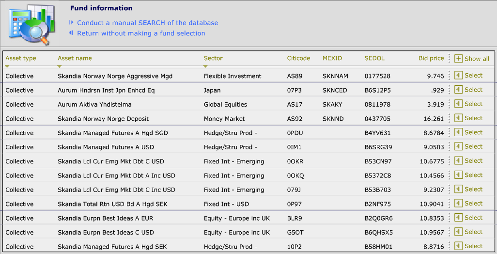Click select icon for Aurum Hndrsn Inst Jpn Enhcd Eq

click(x=458, y=89)
